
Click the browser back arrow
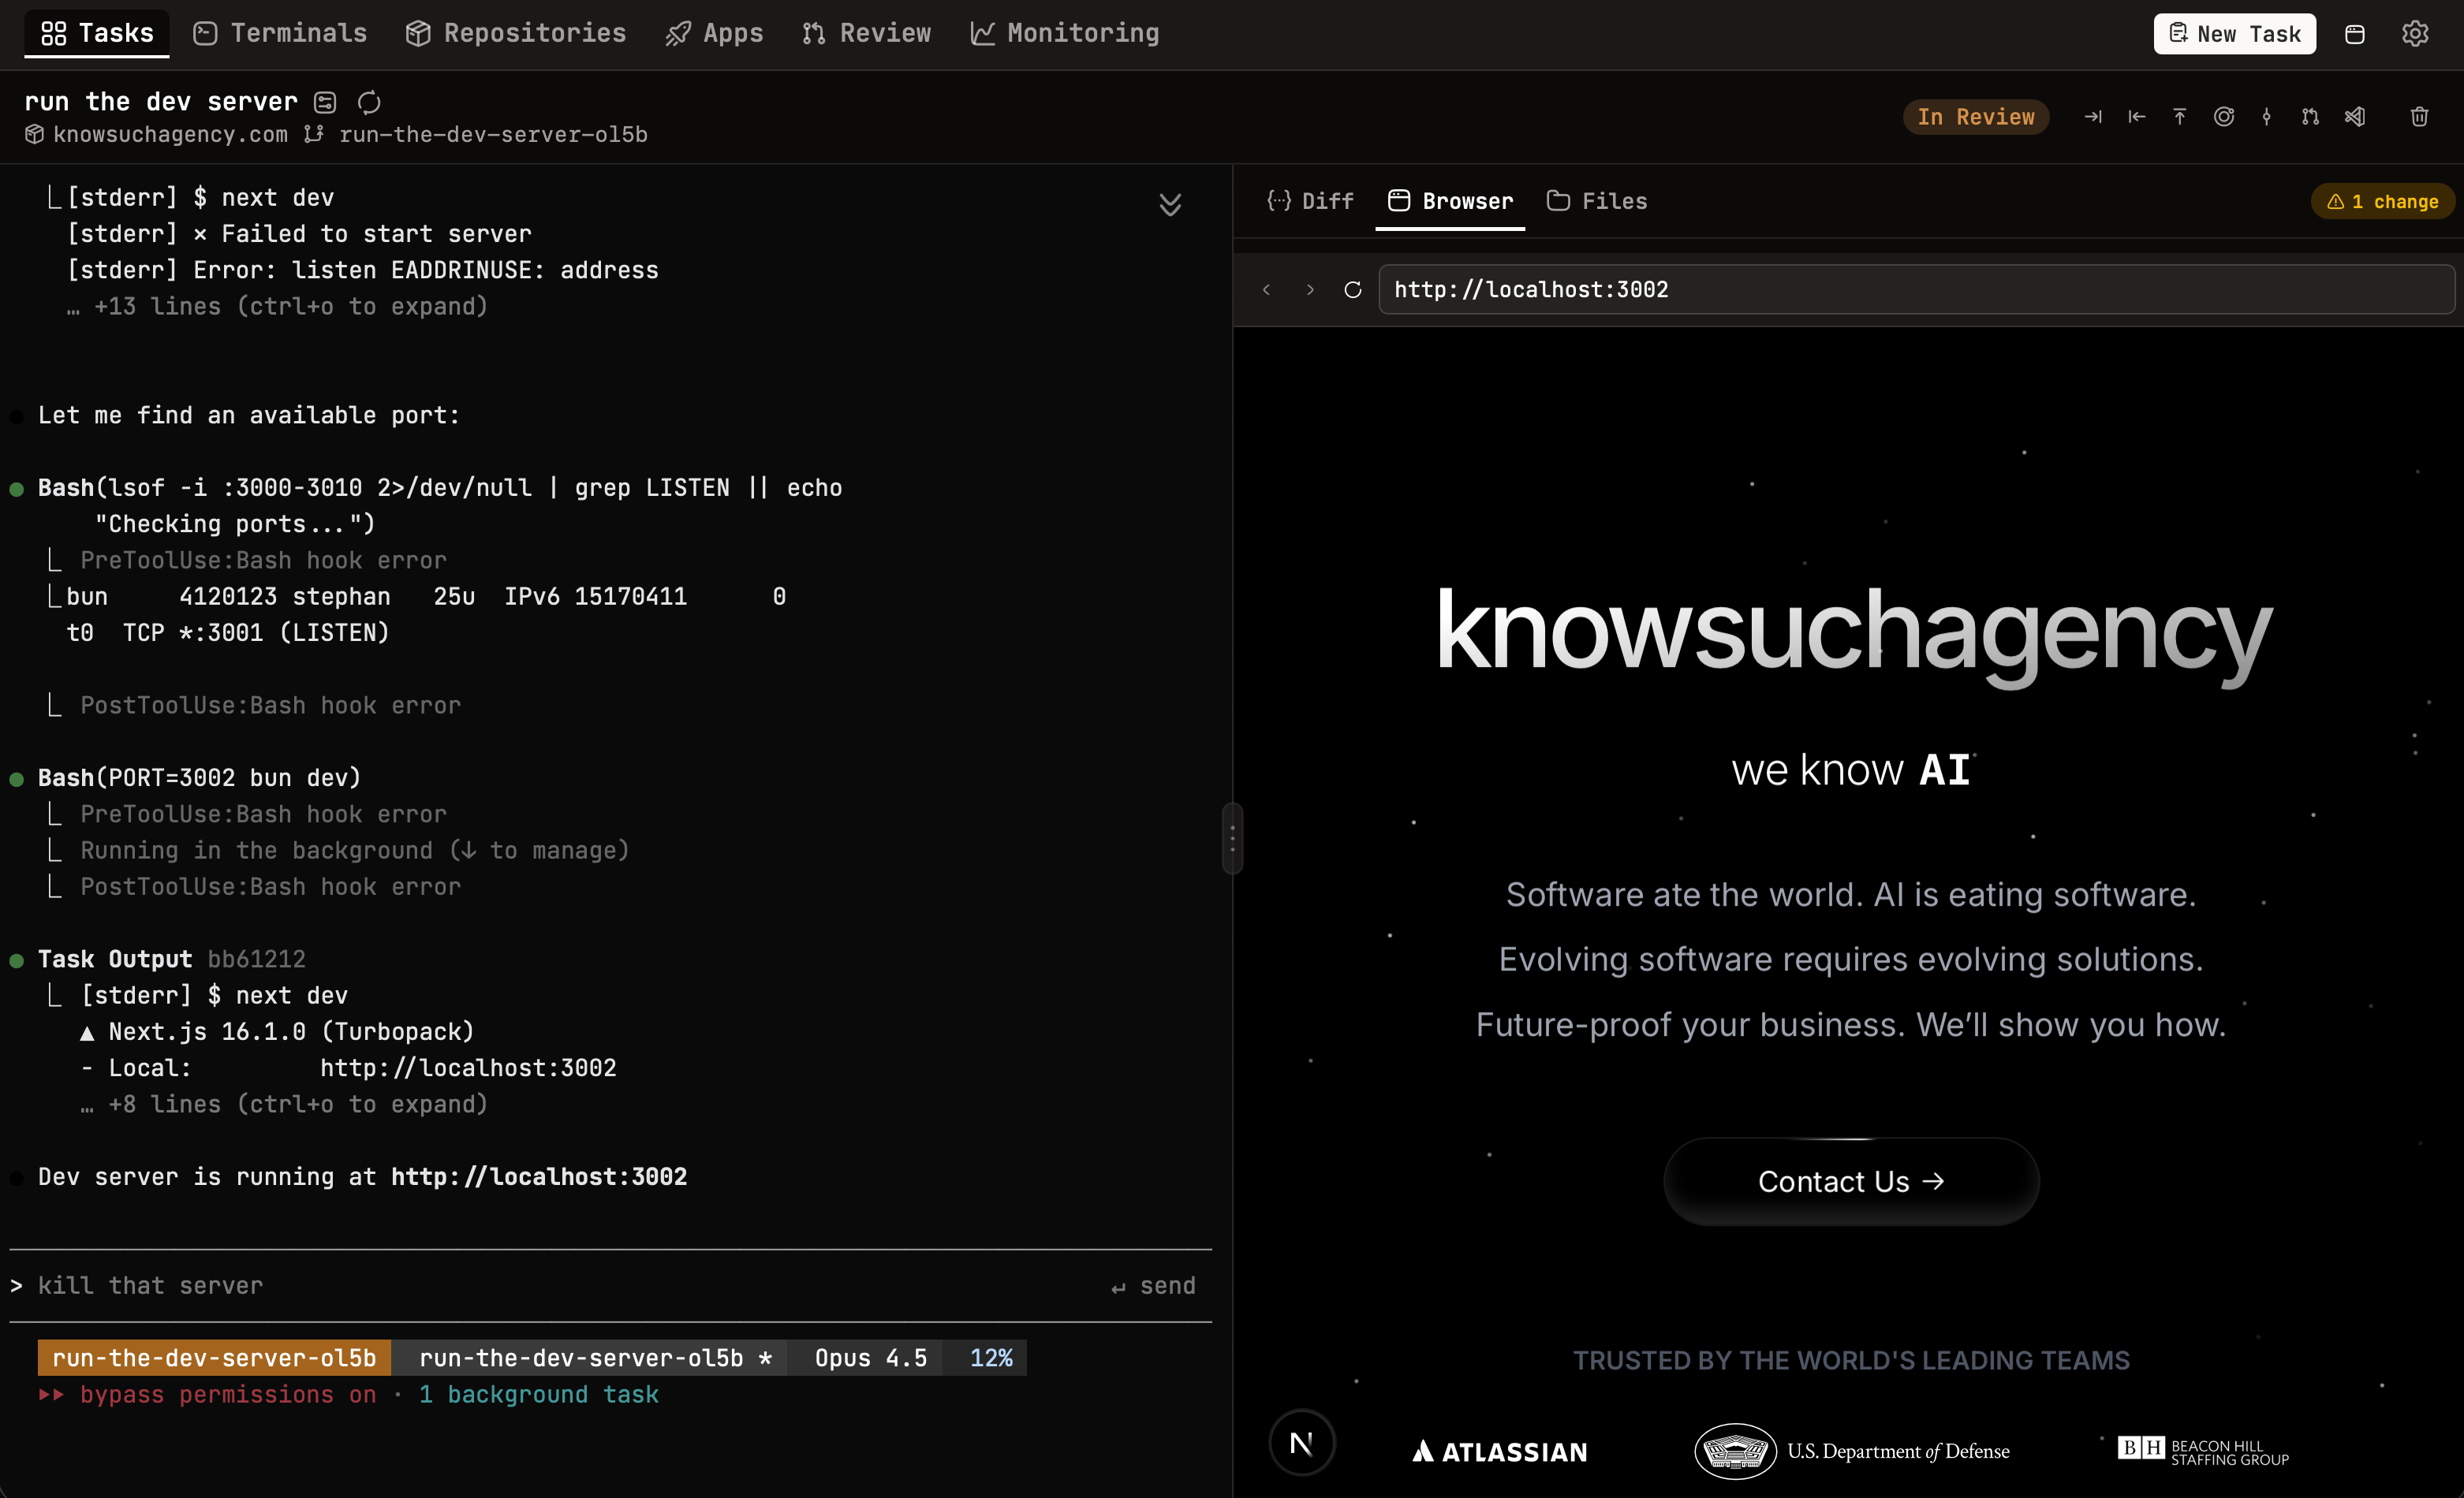(x=1267, y=290)
